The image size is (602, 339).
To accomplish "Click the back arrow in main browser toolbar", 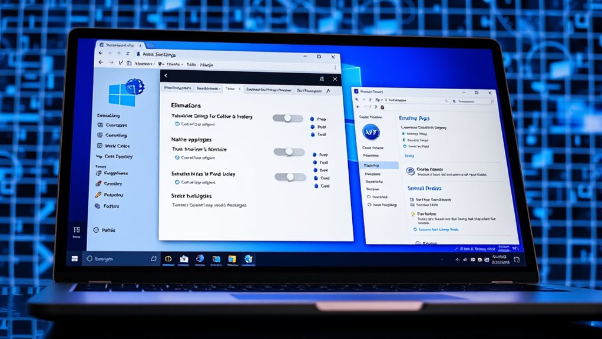I will tap(101, 62).
